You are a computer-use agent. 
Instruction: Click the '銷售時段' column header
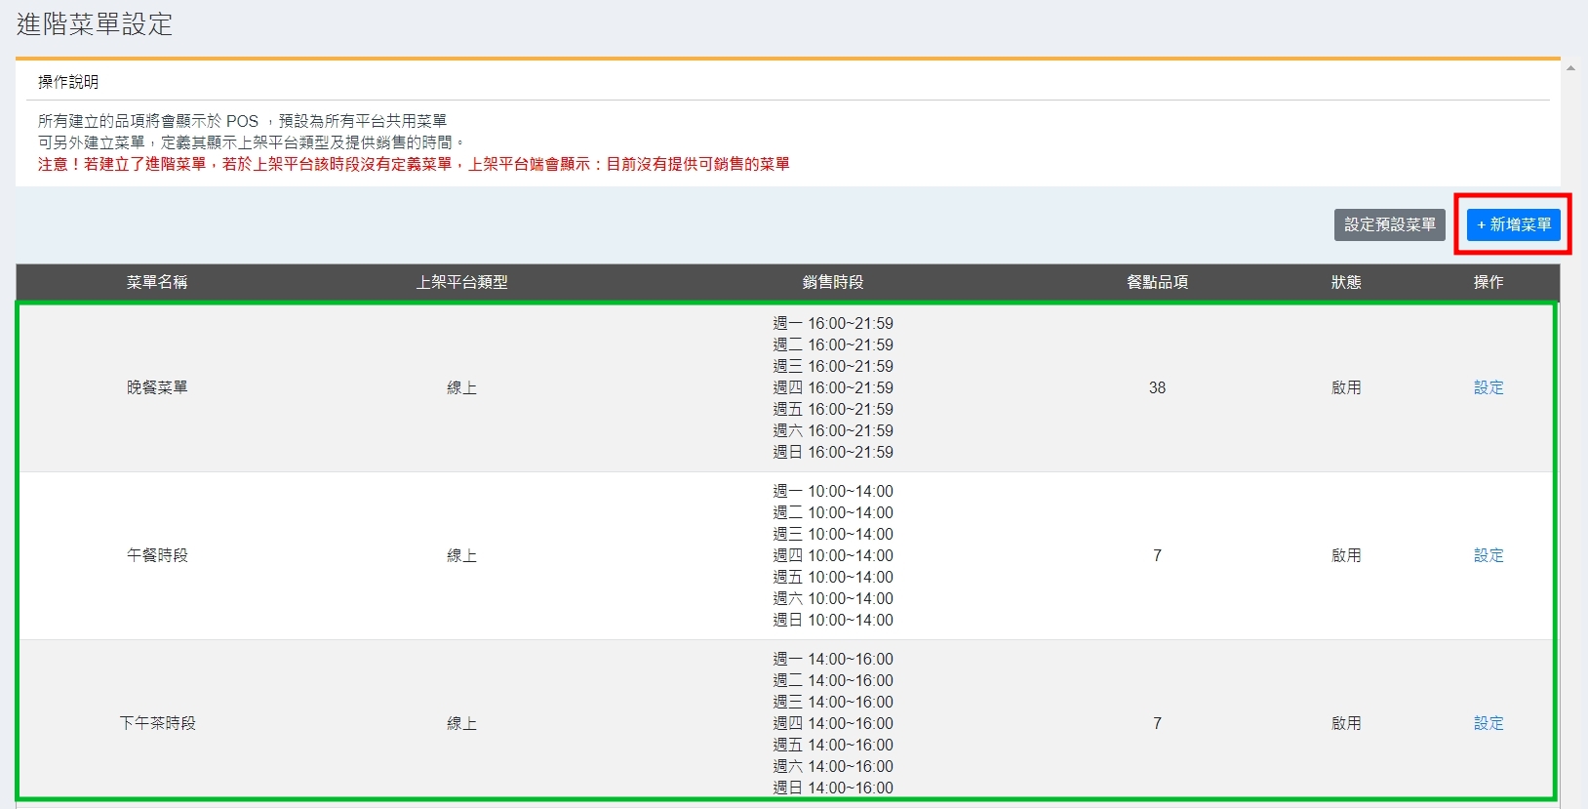pos(832,282)
